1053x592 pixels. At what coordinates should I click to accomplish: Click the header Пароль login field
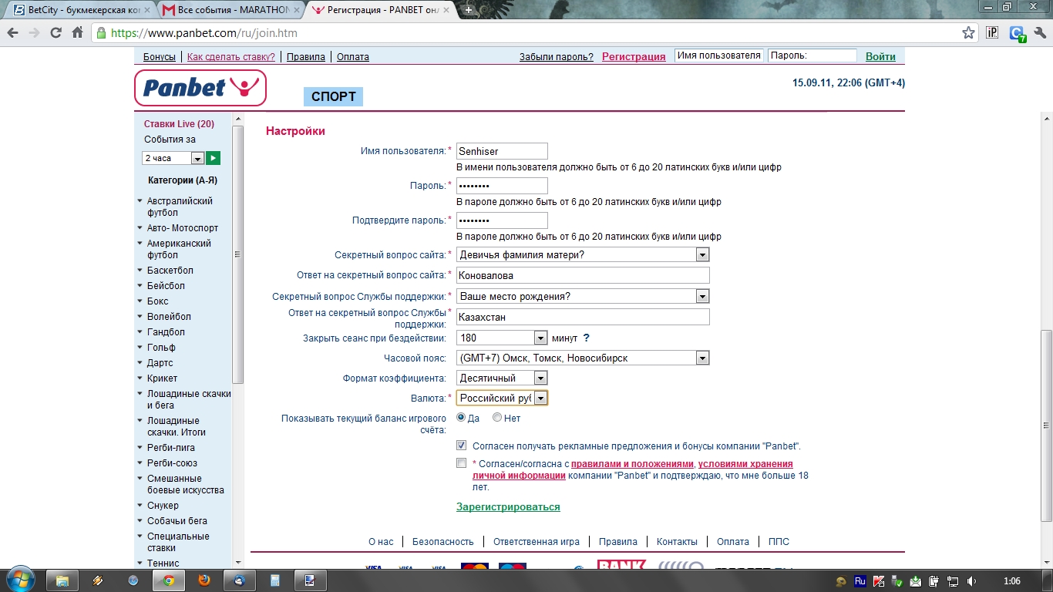(x=812, y=55)
